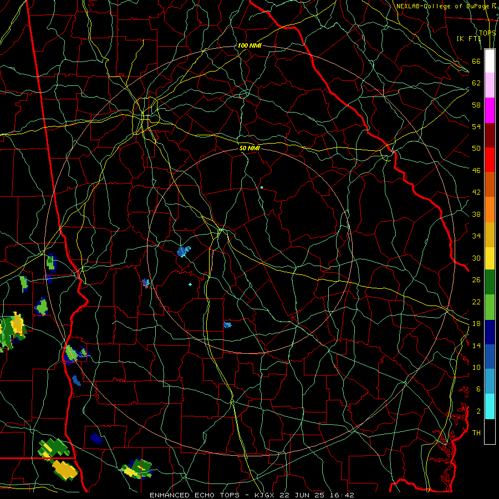Click the legend value "50"

(476, 149)
